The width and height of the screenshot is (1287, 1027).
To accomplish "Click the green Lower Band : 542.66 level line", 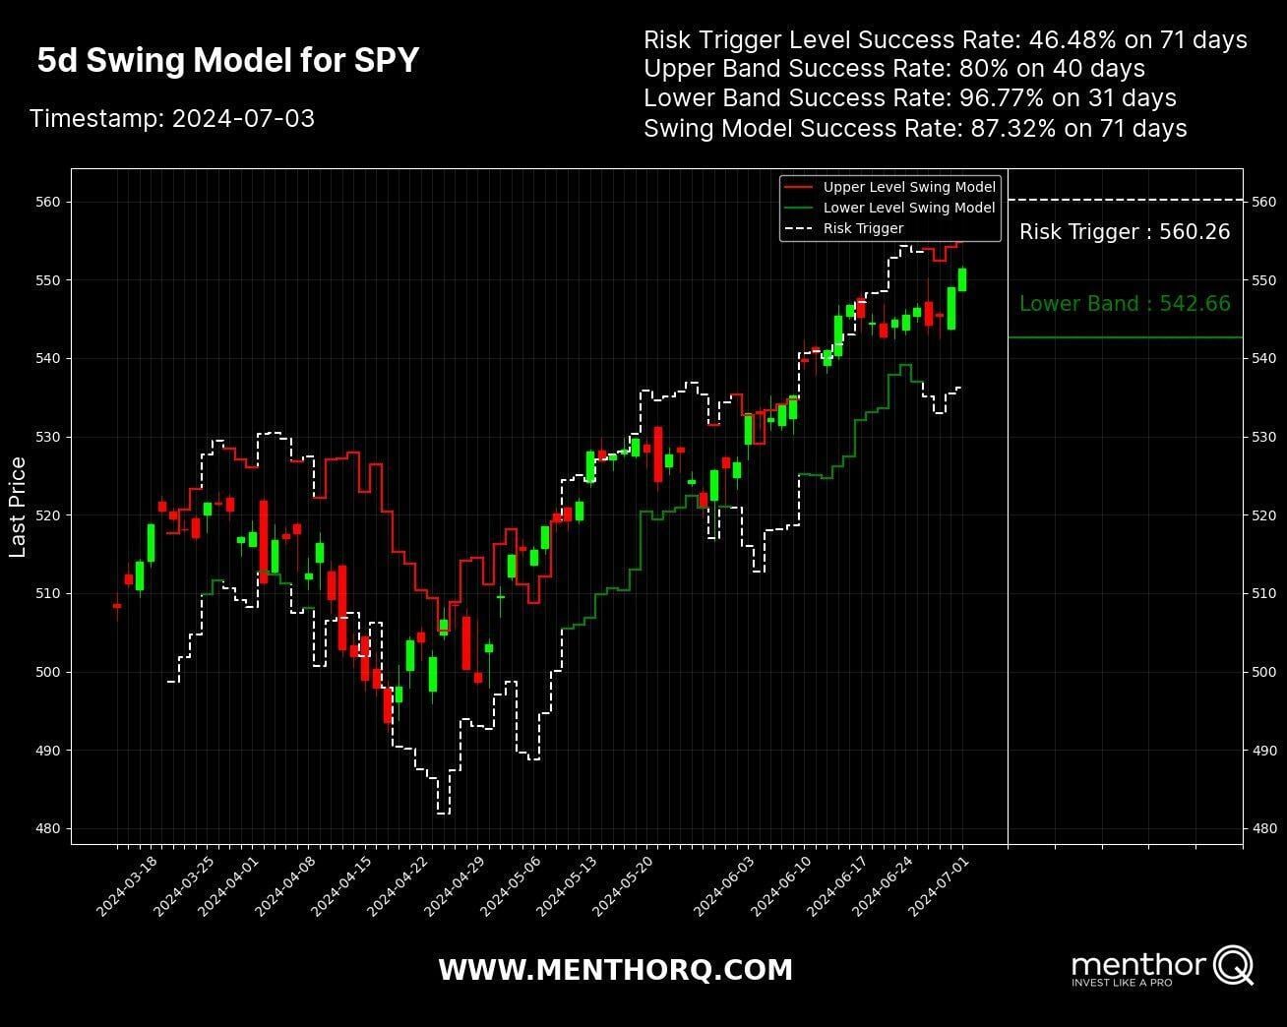I will click(x=1126, y=335).
